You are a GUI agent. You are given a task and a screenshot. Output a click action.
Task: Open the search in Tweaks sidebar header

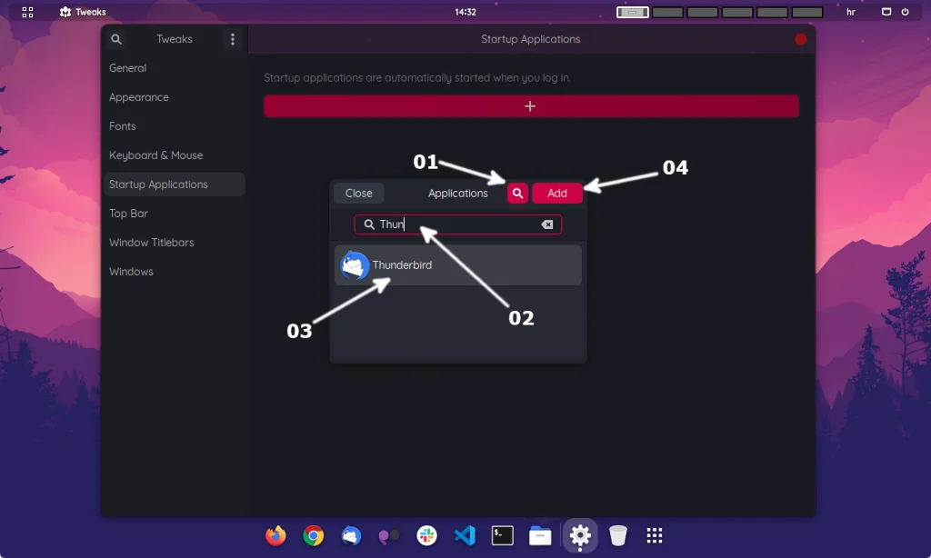(x=116, y=39)
